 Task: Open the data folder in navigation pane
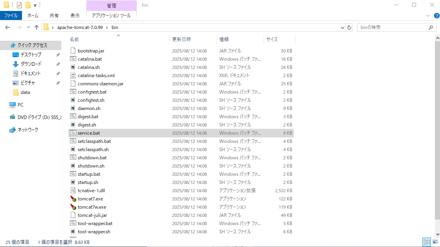pyautogui.click(x=25, y=92)
